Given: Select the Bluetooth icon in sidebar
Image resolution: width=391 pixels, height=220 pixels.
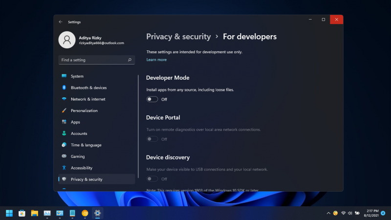Looking at the screenshot, I should 64,88.
